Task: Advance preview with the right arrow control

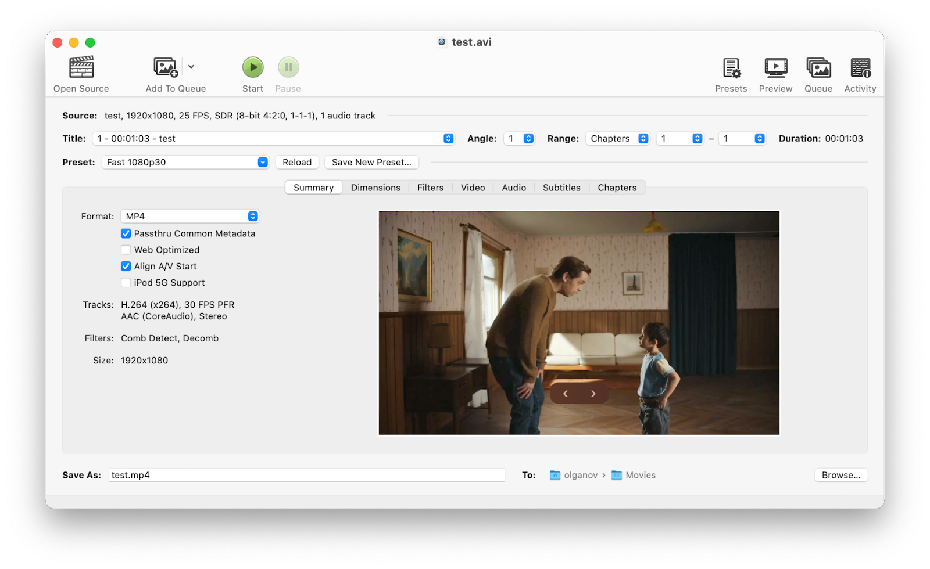Action: click(x=593, y=393)
